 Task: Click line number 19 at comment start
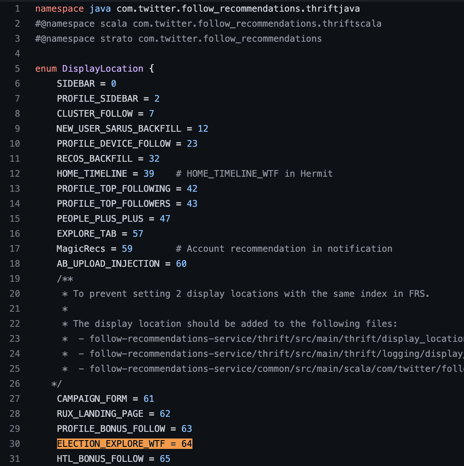click(x=15, y=279)
